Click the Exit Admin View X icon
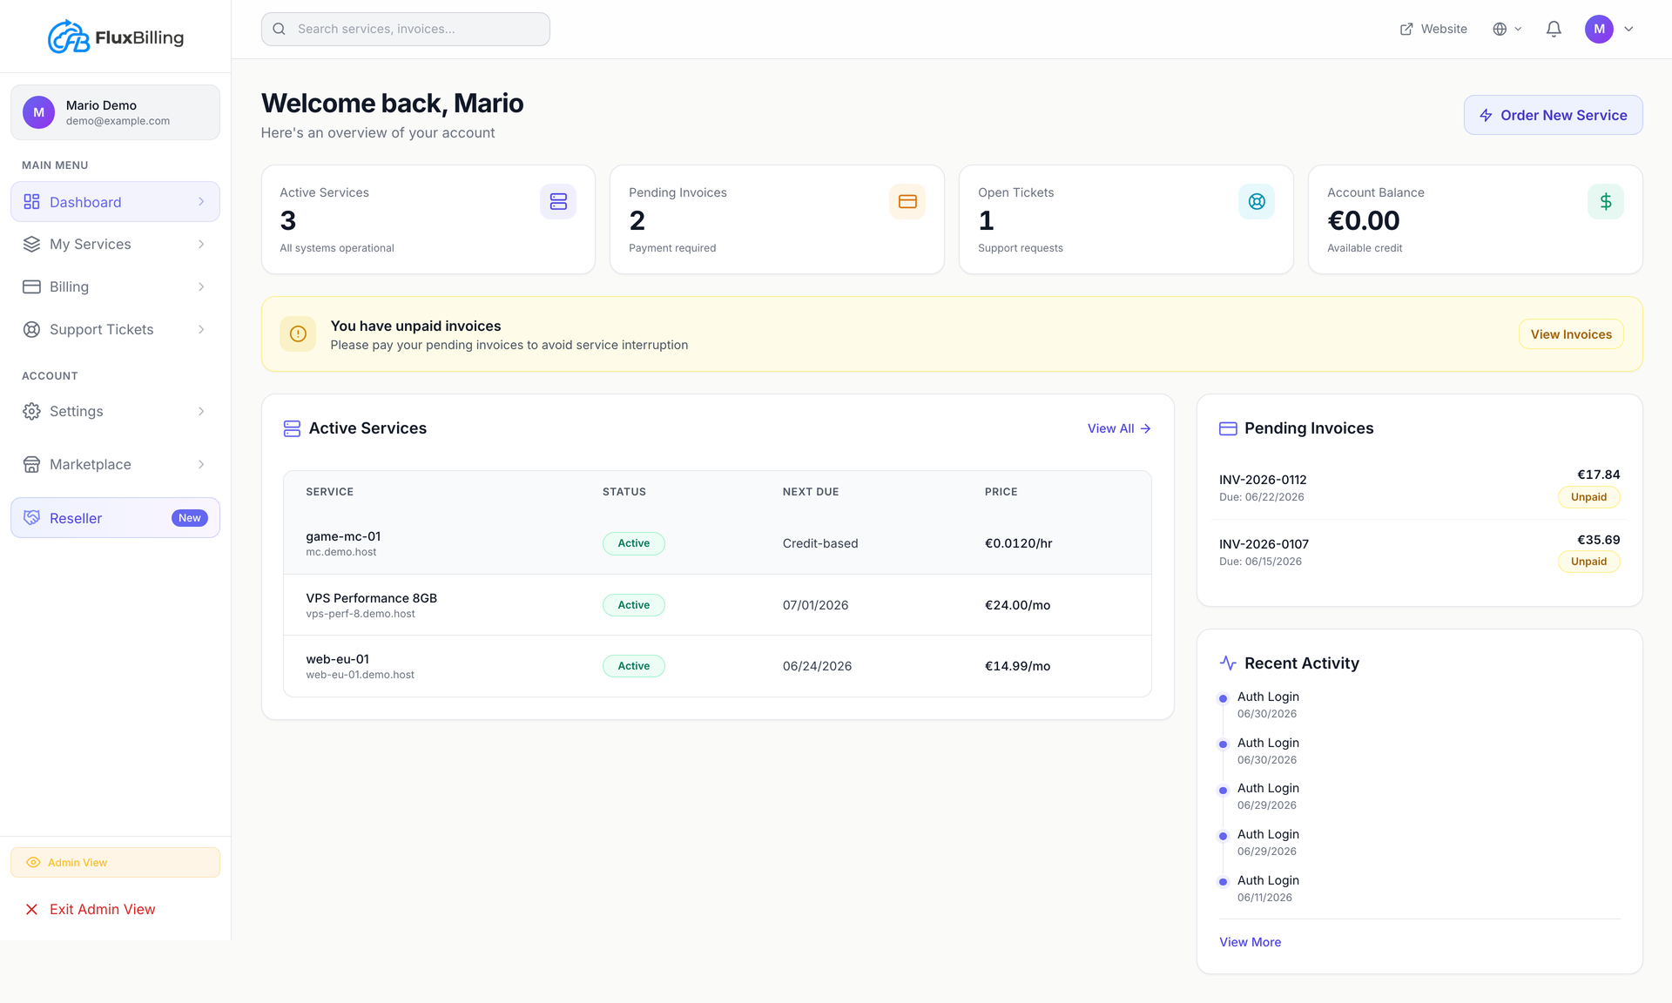Screen dimensions: 1672x1003 [31, 909]
